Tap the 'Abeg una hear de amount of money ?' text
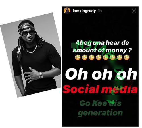 click(102, 47)
